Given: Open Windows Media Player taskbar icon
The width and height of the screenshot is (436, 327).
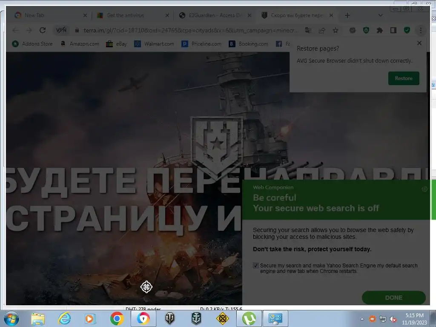Looking at the screenshot, I should 90,318.
